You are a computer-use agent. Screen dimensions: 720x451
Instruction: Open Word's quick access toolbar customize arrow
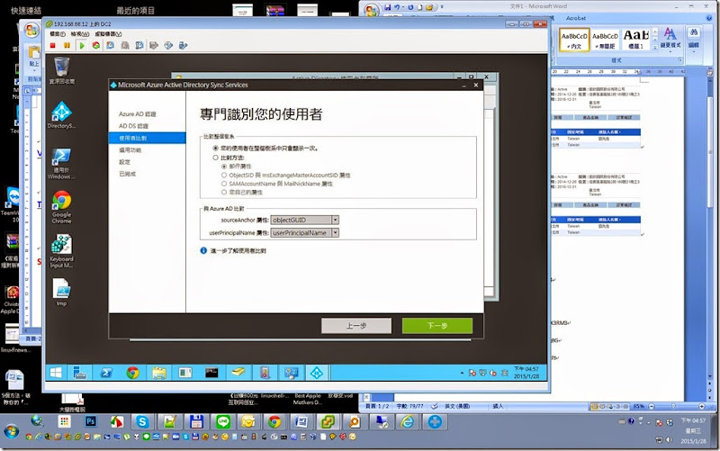click(442, 7)
